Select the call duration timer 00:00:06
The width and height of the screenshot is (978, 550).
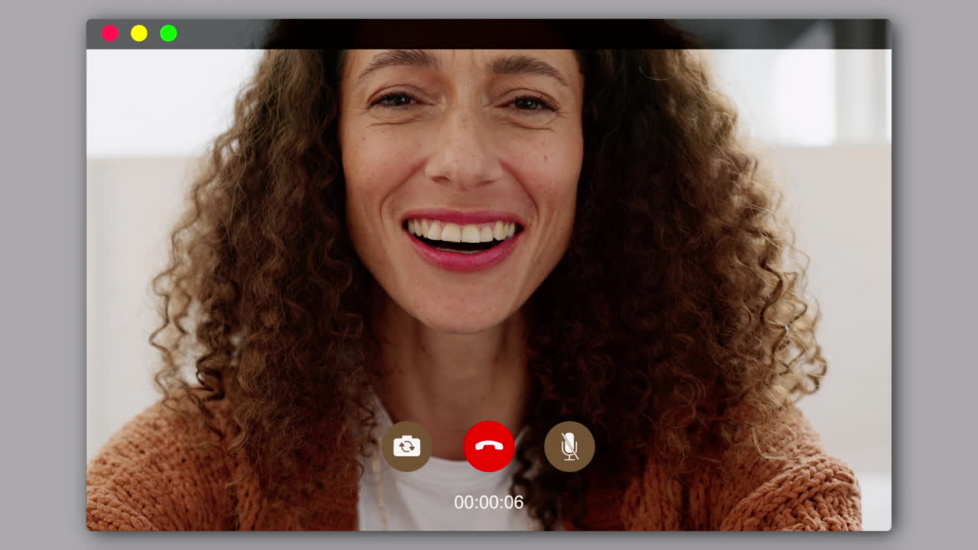(x=489, y=502)
